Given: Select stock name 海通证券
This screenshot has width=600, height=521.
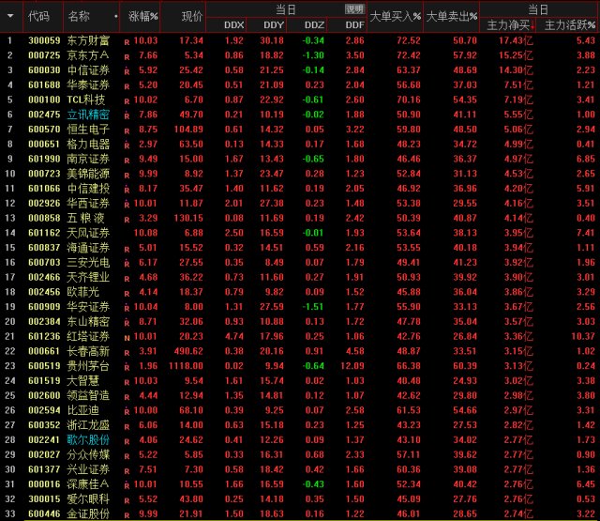Looking at the screenshot, I should click(88, 248).
